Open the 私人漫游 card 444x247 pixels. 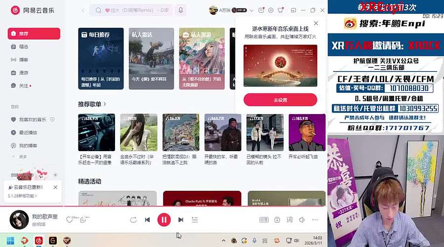point(202,59)
